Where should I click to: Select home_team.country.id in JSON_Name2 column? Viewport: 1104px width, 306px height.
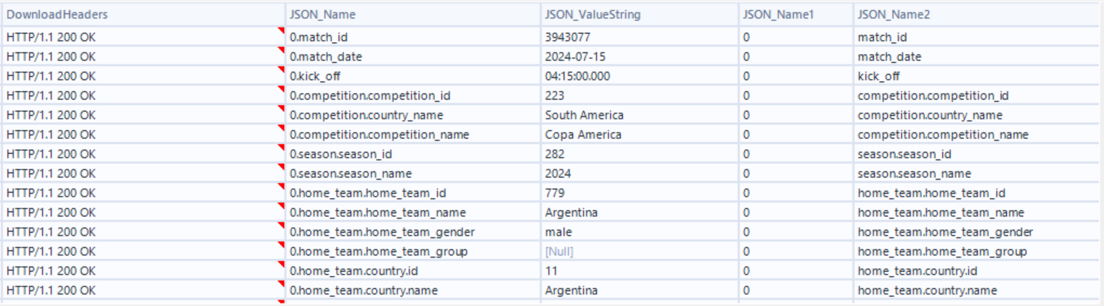[x=917, y=271]
